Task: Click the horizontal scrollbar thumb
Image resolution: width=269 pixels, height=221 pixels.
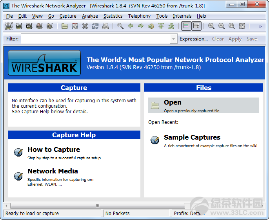Action: (x=98, y=206)
